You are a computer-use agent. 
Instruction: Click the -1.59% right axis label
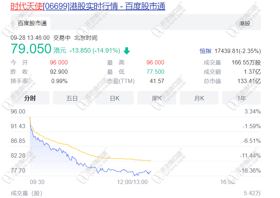point(252,126)
